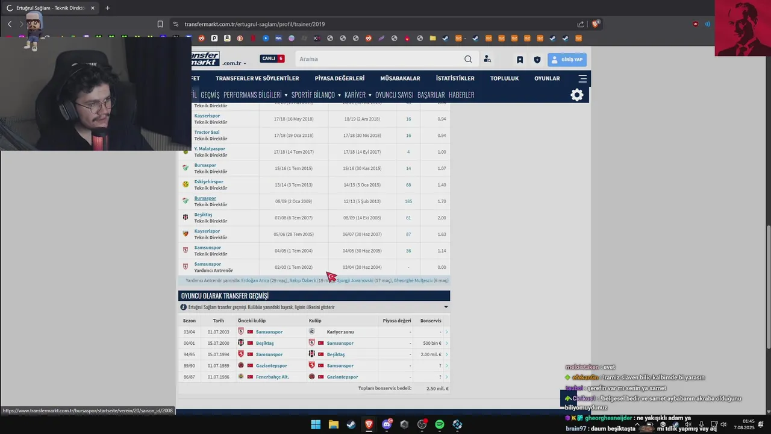Open the Müsabakalar menu

click(x=400, y=78)
